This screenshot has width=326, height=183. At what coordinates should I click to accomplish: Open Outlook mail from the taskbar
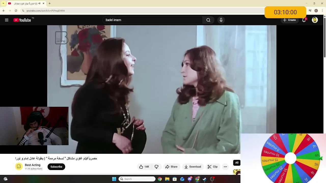[182, 179]
